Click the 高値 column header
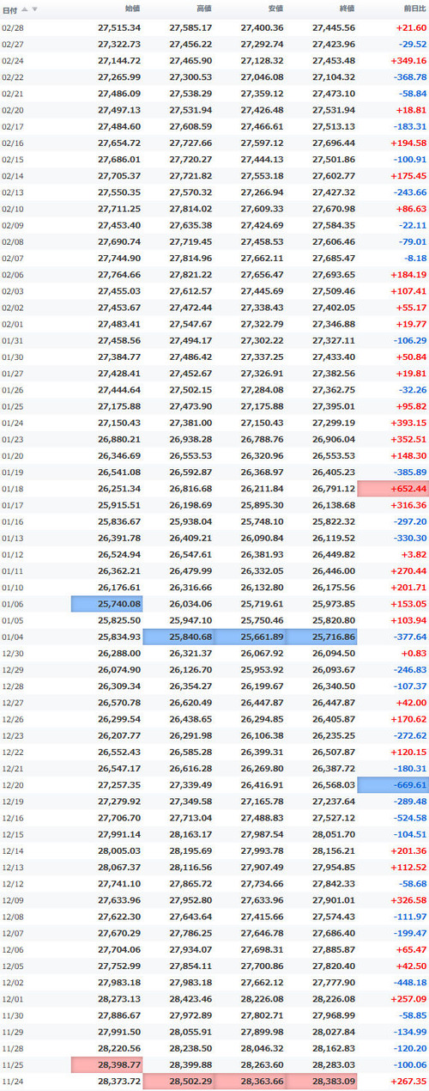The height and width of the screenshot is (1091, 429). [x=203, y=9]
